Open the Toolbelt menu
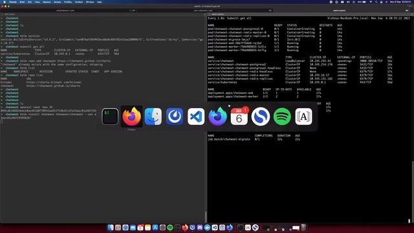This screenshot has height=233, width=414. pos(79,2)
